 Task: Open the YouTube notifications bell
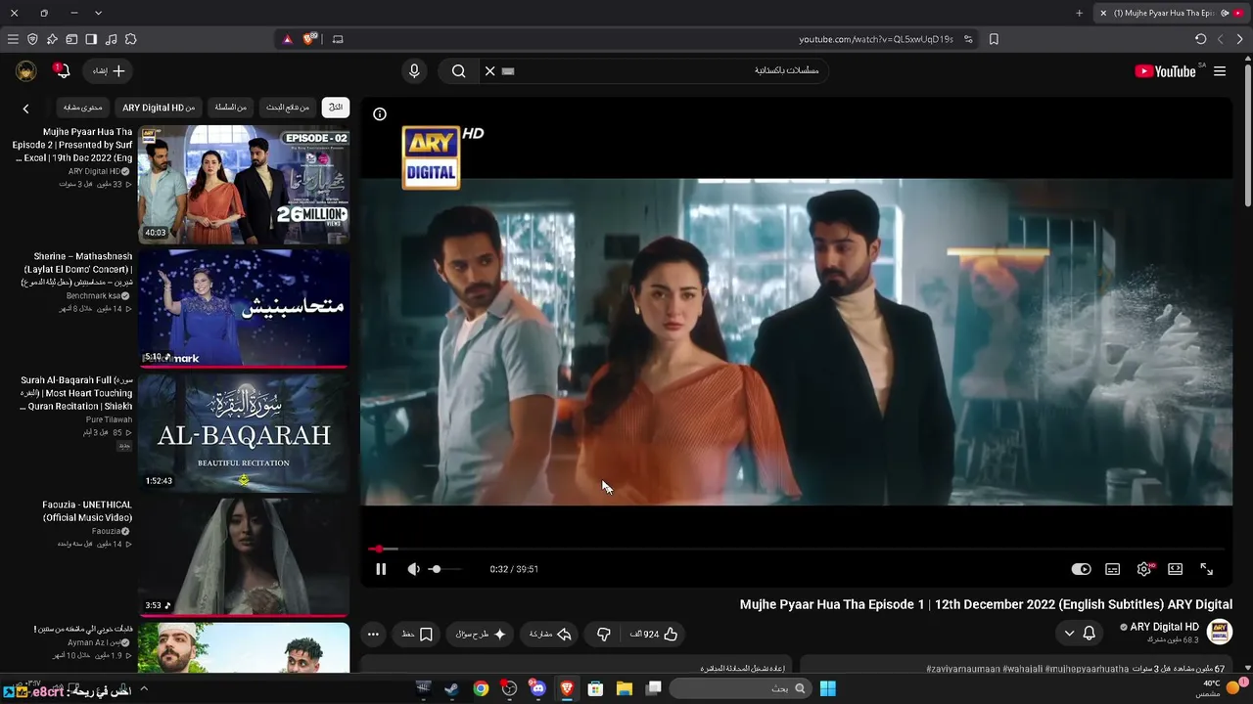62,70
